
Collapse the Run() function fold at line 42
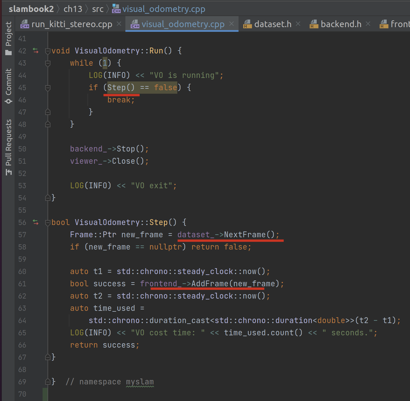tap(48, 51)
